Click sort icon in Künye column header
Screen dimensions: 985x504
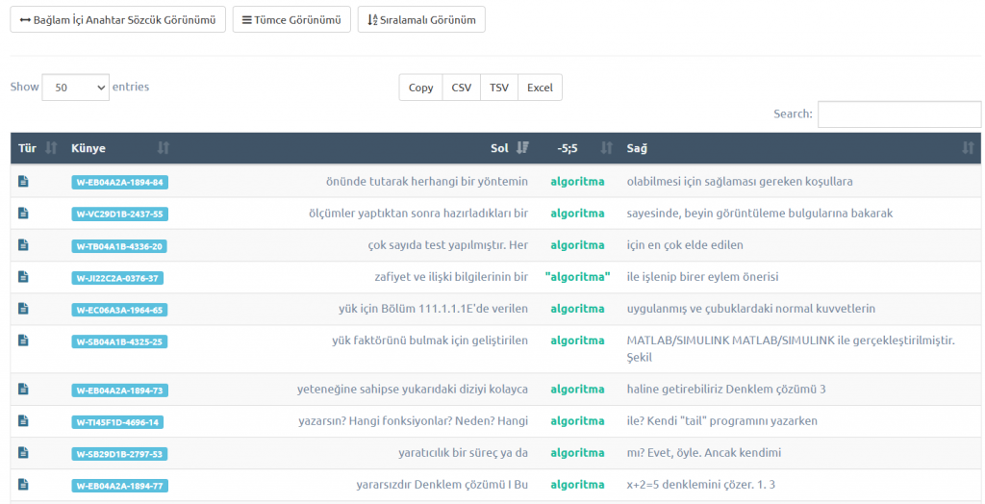pos(164,148)
